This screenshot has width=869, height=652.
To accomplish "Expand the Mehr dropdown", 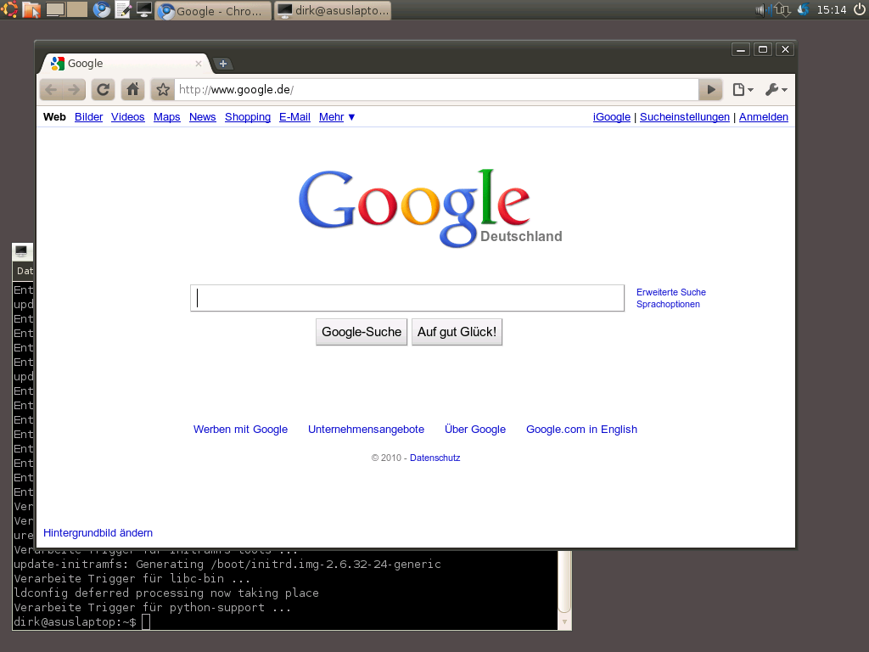I will tap(337, 117).
